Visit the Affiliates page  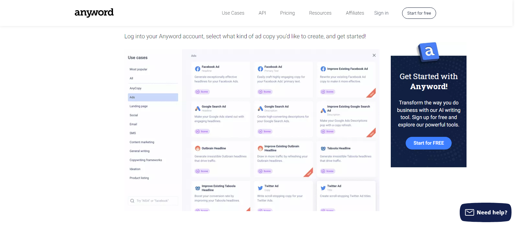point(355,13)
